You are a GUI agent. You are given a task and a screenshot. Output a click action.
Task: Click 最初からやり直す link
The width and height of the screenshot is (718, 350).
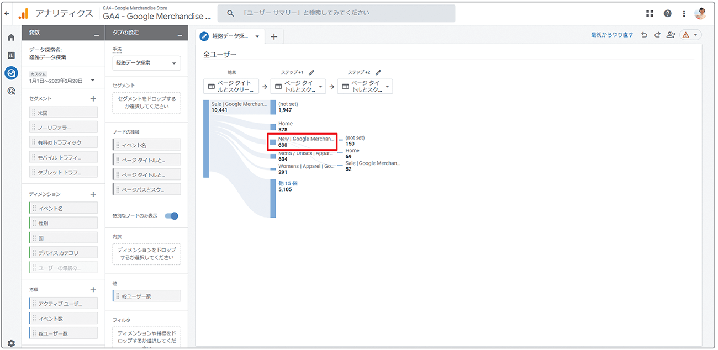tap(612, 35)
